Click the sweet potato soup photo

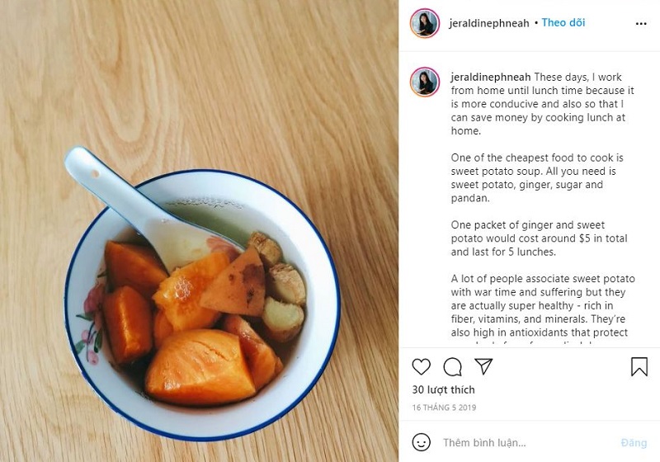click(x=199, y=231)
